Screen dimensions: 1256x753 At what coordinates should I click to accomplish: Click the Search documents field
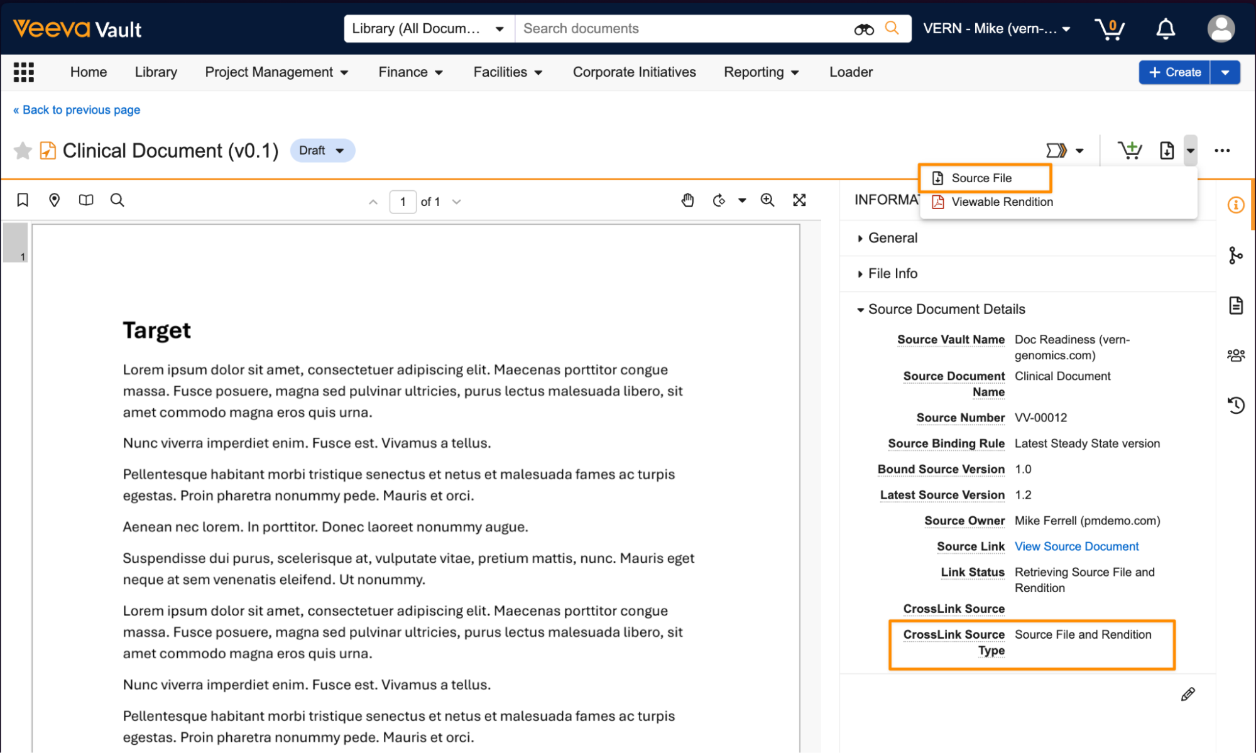(x=682, y=29)
